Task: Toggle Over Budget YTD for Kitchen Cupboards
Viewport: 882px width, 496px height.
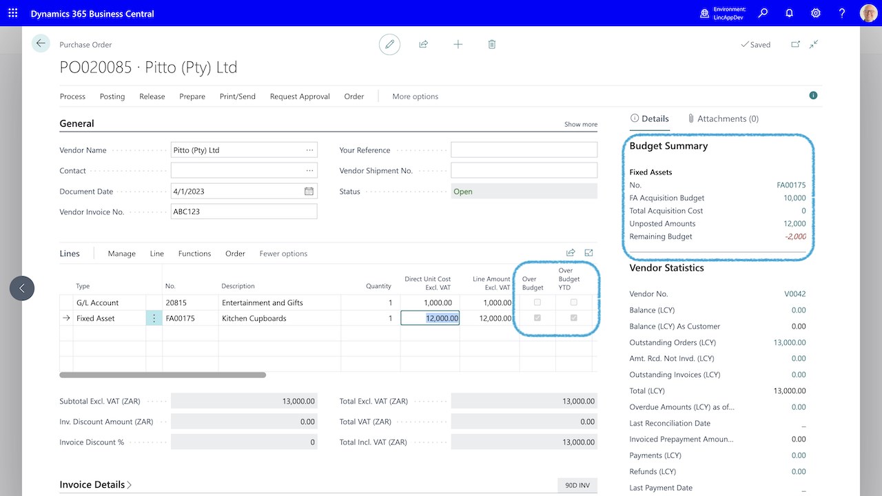Action: [x=573, y=318]
